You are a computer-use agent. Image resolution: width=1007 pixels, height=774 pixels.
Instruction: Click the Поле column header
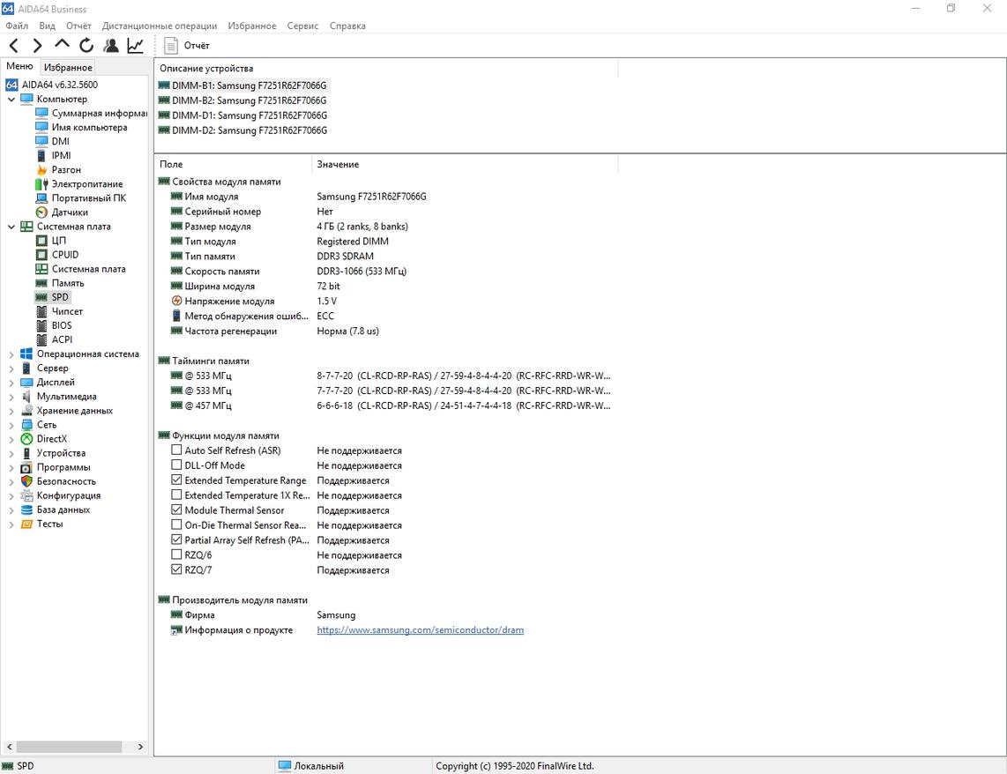coord(233,164)
